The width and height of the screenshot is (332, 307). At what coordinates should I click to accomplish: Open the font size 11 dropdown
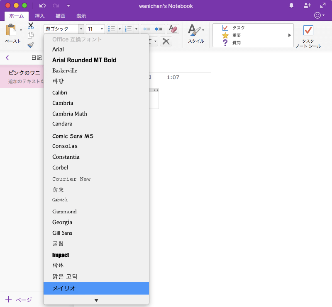(x=102, y=29)
